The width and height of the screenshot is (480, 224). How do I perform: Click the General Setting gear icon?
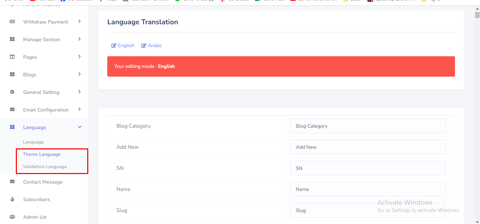pos(12,92)
